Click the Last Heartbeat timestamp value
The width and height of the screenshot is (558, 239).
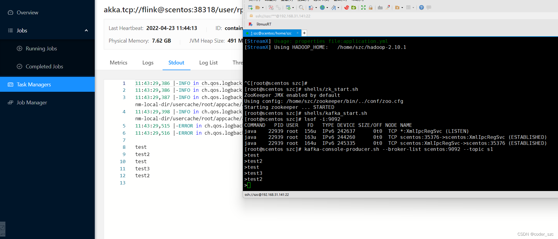coord(172,28)
